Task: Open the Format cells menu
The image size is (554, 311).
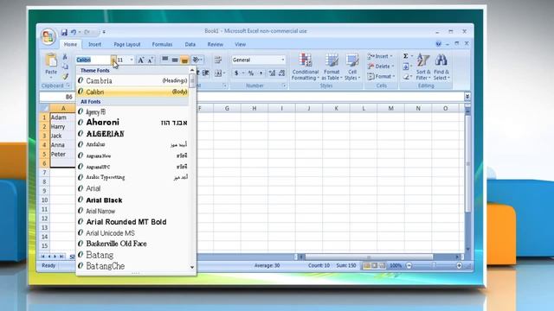Action: pyautogui.click(x=381, y=76)
